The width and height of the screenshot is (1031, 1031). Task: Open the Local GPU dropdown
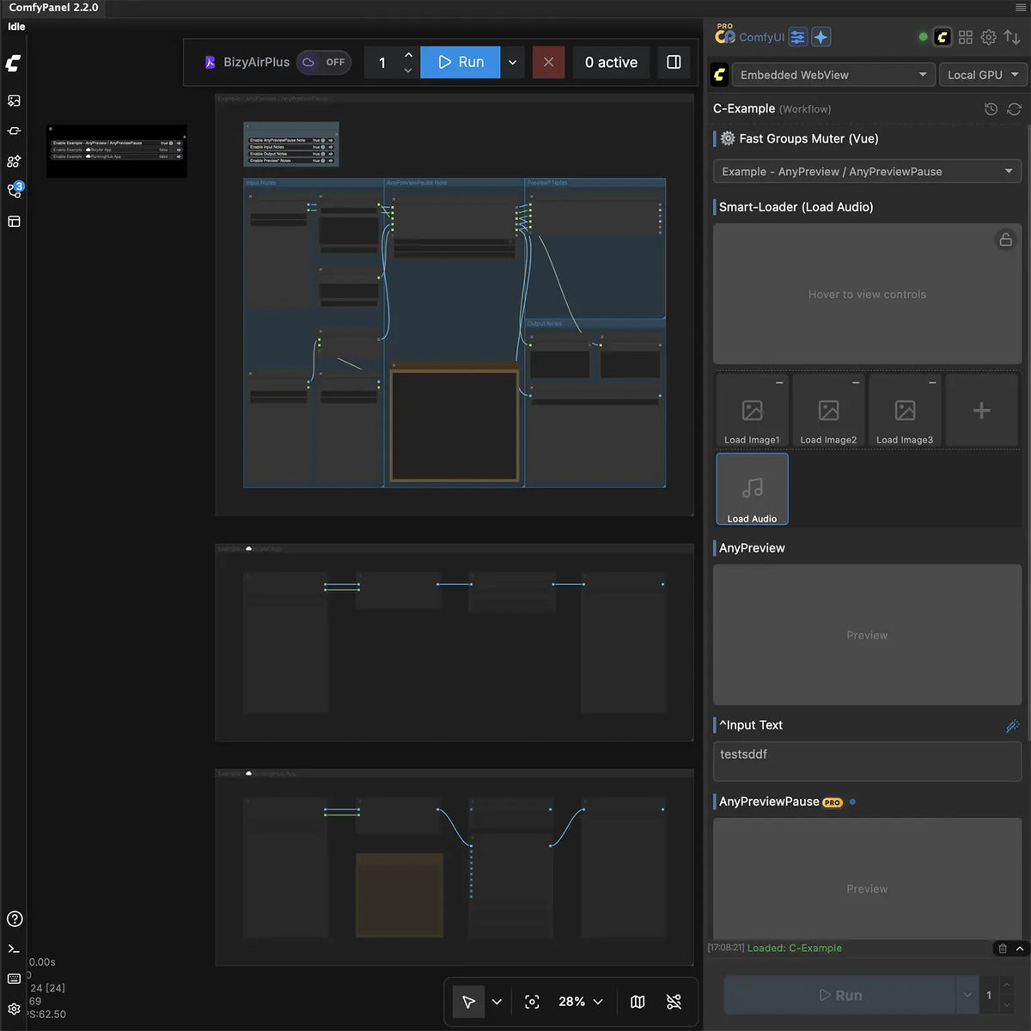point(983,75)
